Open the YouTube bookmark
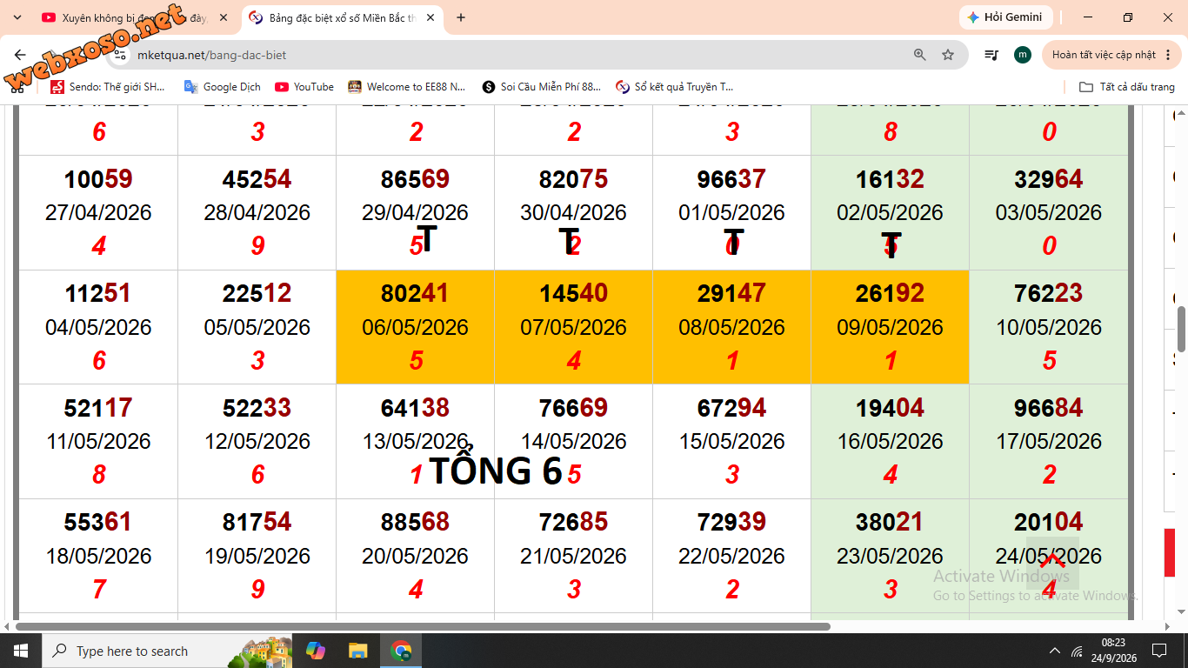The height and width of the screenshot is (668, 1188). pyautogui.click(x=304, y=87)
